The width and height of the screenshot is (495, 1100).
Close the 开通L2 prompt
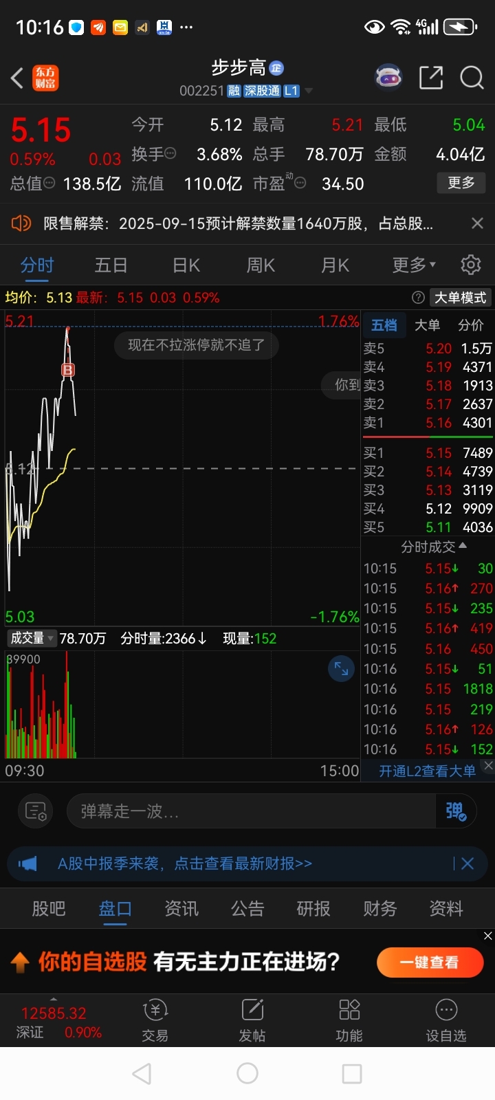click(488, 765)
